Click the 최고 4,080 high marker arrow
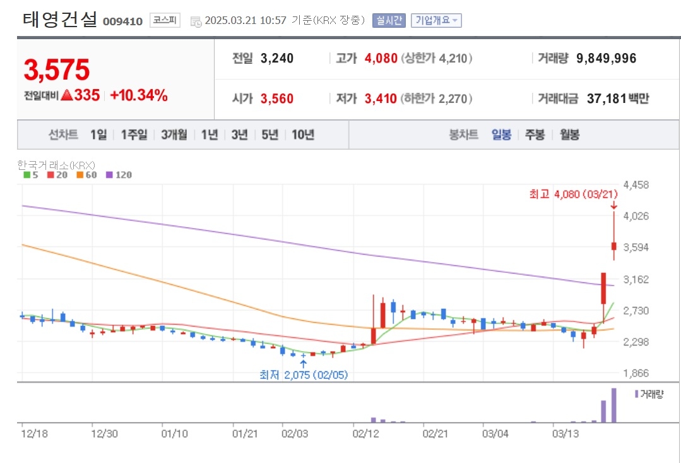681x463 pixels. 613,205
